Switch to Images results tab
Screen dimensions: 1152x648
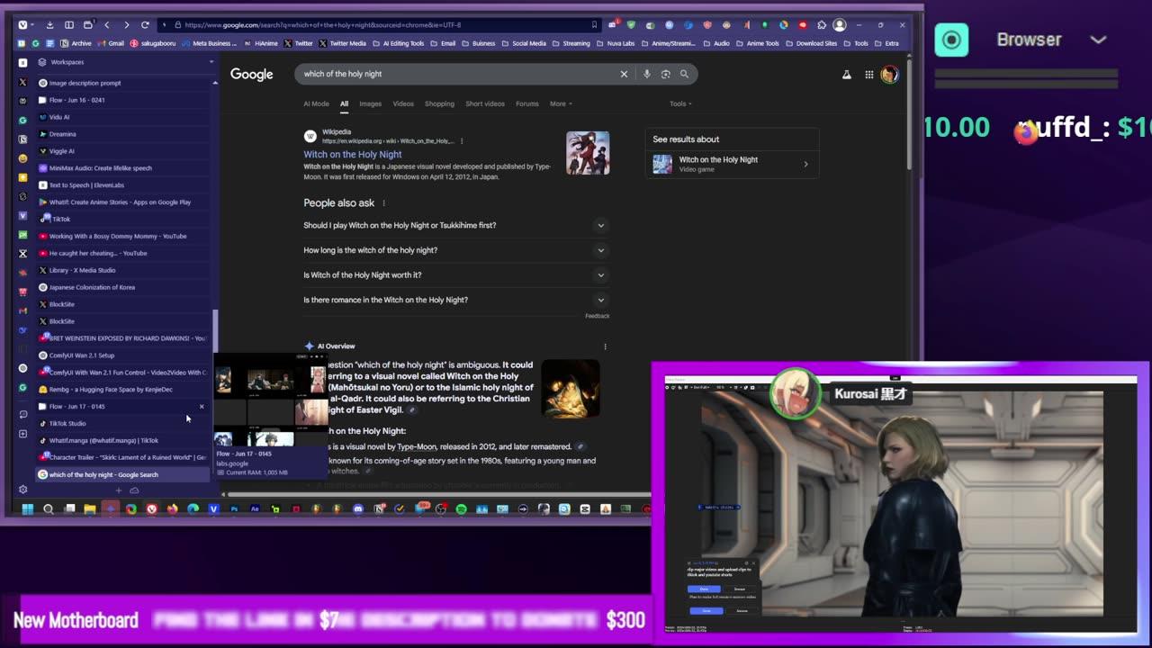tap(371, 103)
